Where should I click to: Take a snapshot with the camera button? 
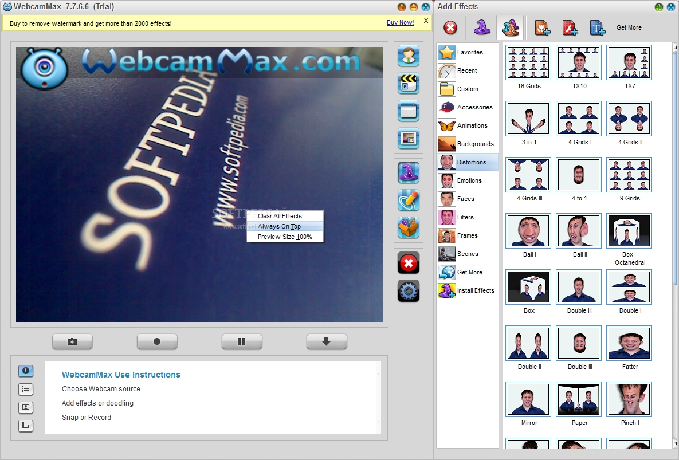coord(72,341)
